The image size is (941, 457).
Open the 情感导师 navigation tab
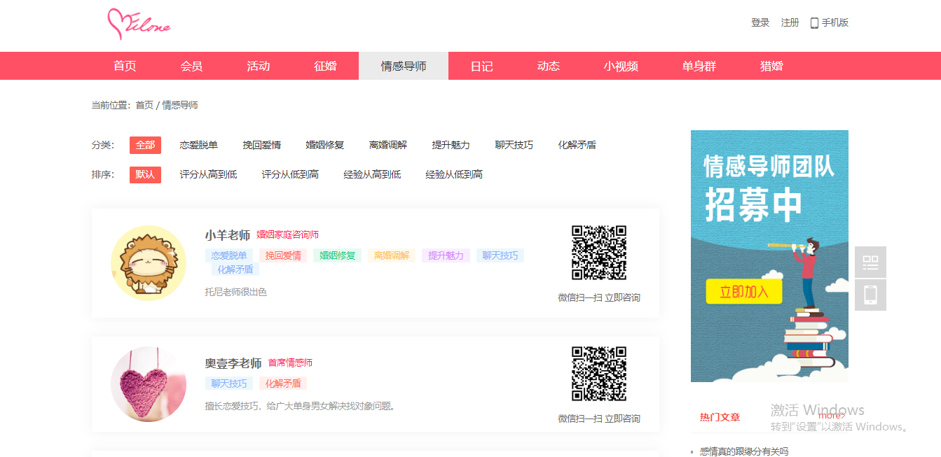[404, 66]
